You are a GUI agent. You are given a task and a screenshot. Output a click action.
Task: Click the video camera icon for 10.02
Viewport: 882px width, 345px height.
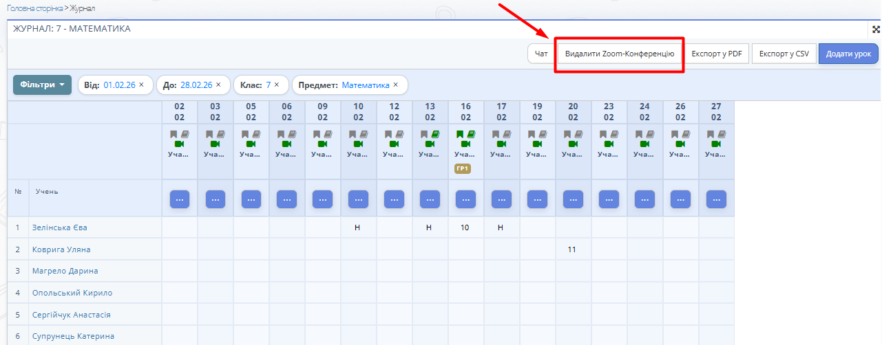(x=359, y=144)
